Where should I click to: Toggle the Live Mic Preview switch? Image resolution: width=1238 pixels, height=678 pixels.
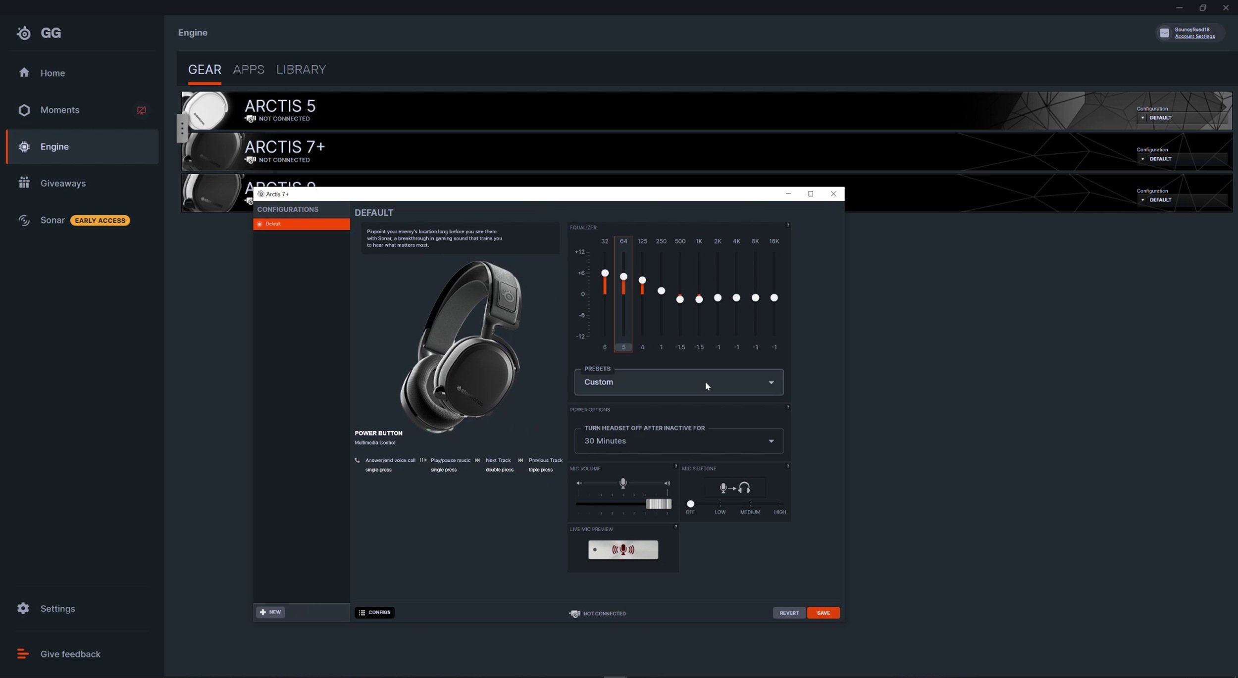point(622,550)
